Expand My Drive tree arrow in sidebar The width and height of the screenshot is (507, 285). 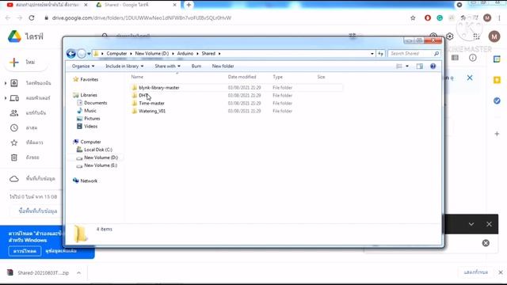6,83
